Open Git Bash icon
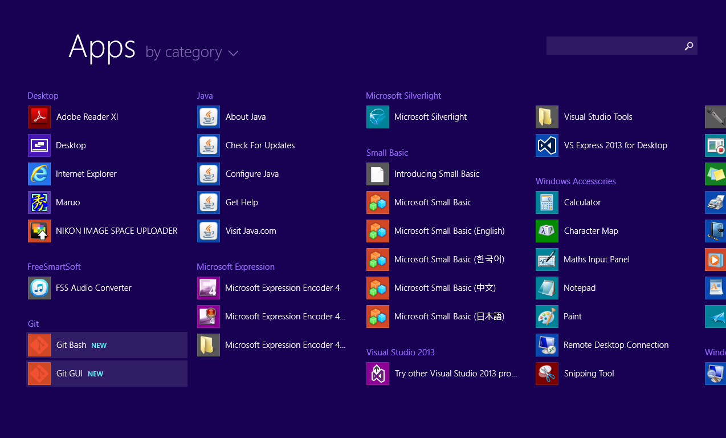Viewport: 726px width, 438px height. [x=39, y=345]
